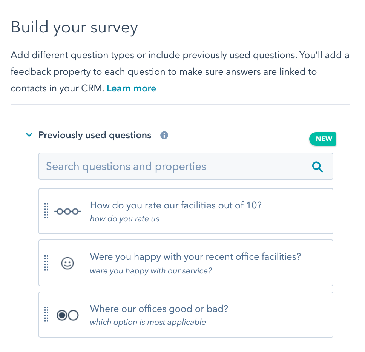
Task: Click the info icon beside Previously used questions
Action: [x=164, y=135]
